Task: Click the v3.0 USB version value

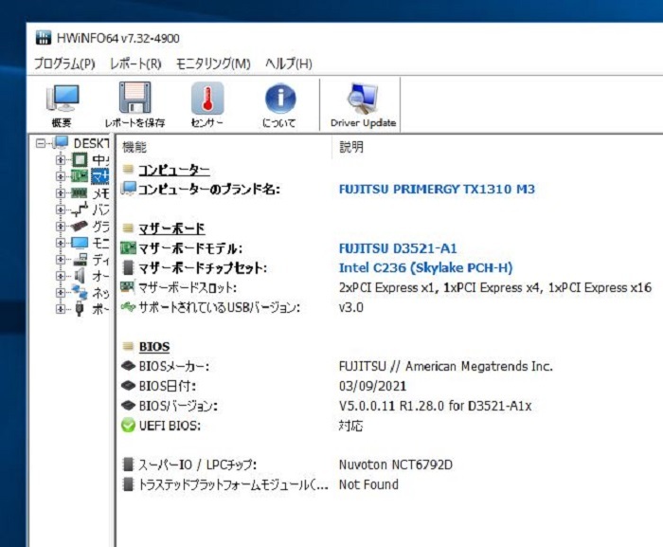Action: click(351, 307)
